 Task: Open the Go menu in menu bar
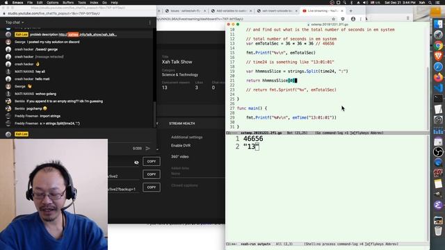pos(104,3)
